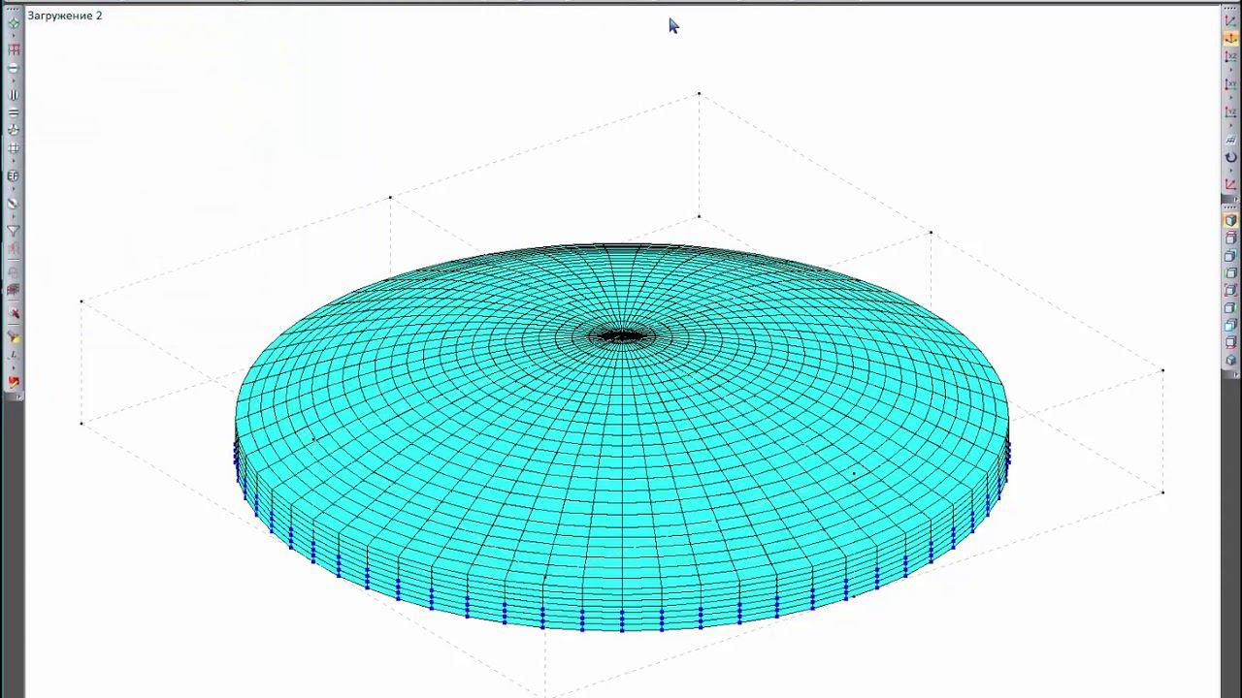Select the red pin tool

pyautogui.click(x=14, y=314)
